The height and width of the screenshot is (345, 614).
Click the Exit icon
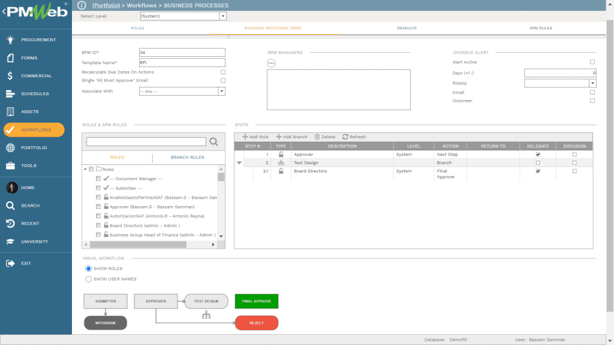point(10,264)
